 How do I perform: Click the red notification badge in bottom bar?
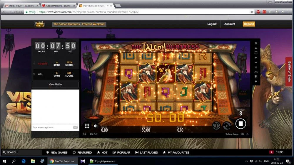[271, 152]
